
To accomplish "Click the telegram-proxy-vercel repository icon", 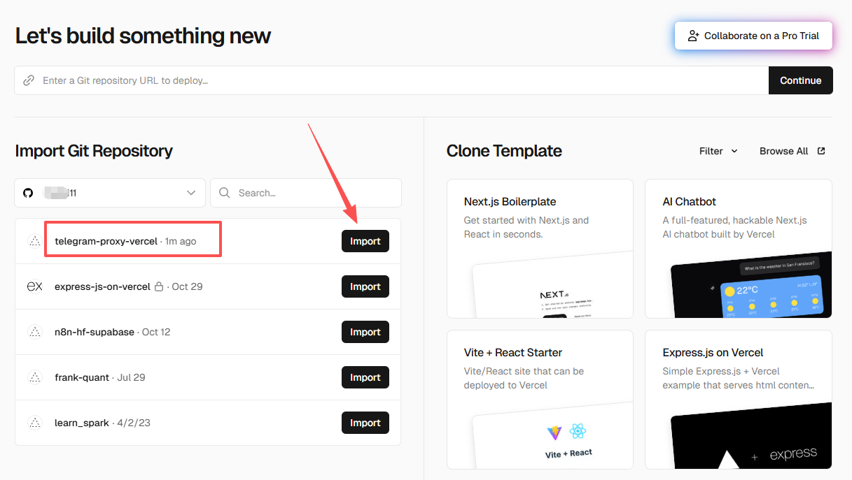I will [x=34, y=241].
